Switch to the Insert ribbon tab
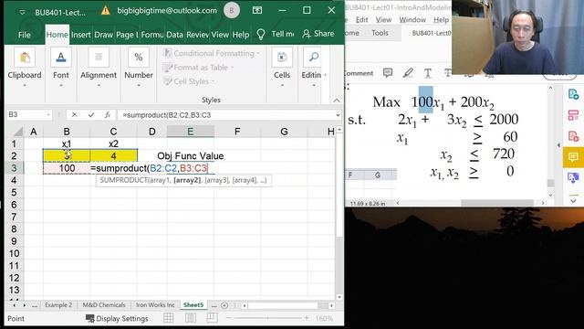 click(81, 35)
